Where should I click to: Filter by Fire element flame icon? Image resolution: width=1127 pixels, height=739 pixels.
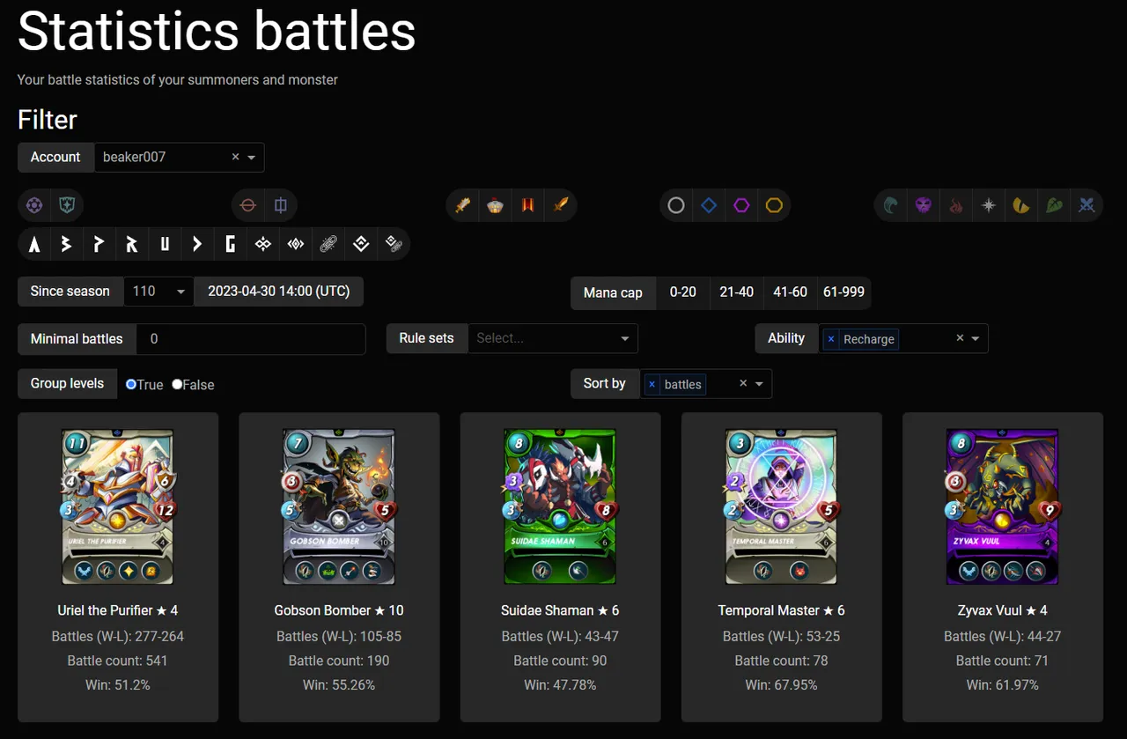[x=956, y=206]
